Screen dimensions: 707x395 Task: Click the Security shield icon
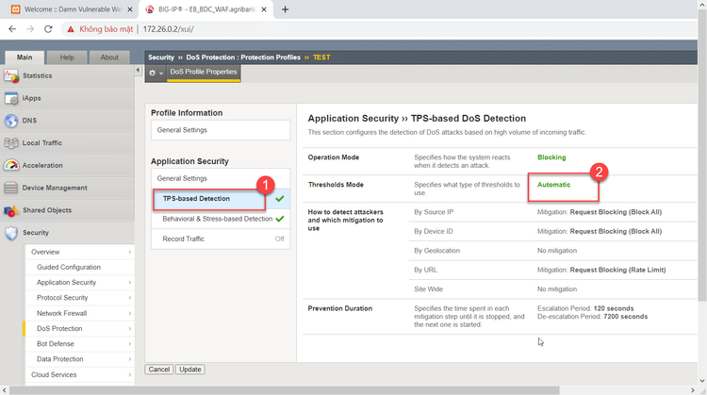click(11, 233)
